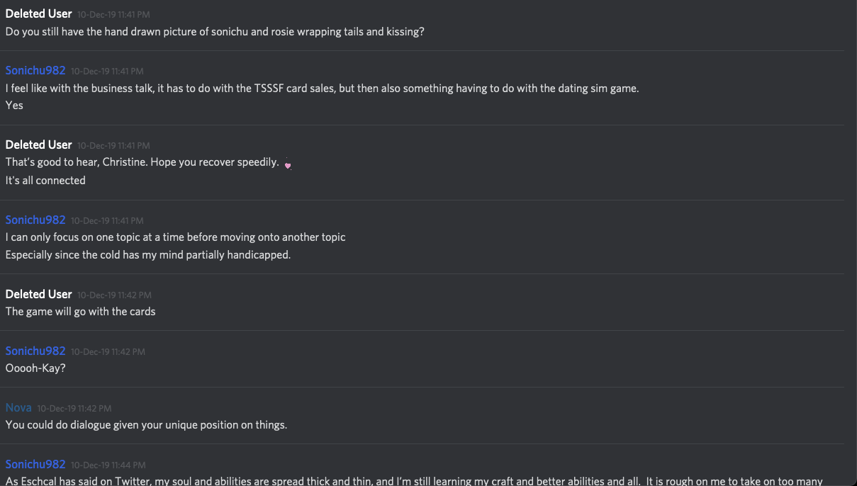Select the message about sonichu and rosie picture

(x=215, y=32)
